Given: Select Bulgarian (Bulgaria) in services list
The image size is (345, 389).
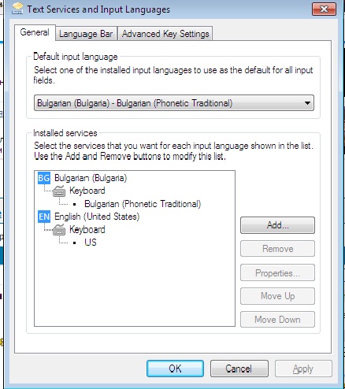Looking at the screenshot, I should (x=91, y=178).
